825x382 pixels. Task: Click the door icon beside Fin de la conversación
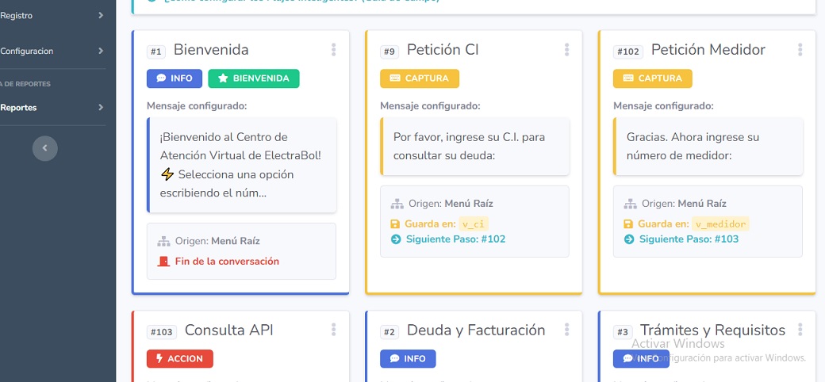[163, 262]
